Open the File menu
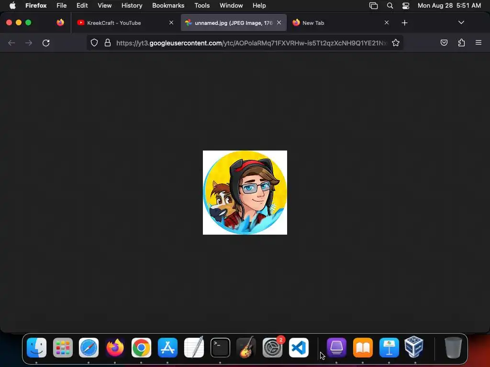490x367 pixels. pyautogui.click(x=62, y=5)
